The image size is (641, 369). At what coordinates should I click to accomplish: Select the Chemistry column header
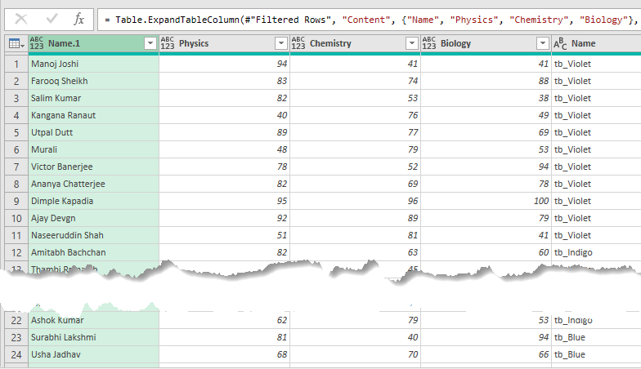(x=355, y=43)
